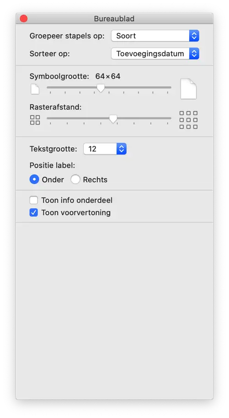This screenshot has width=229, height=418.
Task: Click the Symboolgrootte slider thumb
Action: tap(101, 88)
